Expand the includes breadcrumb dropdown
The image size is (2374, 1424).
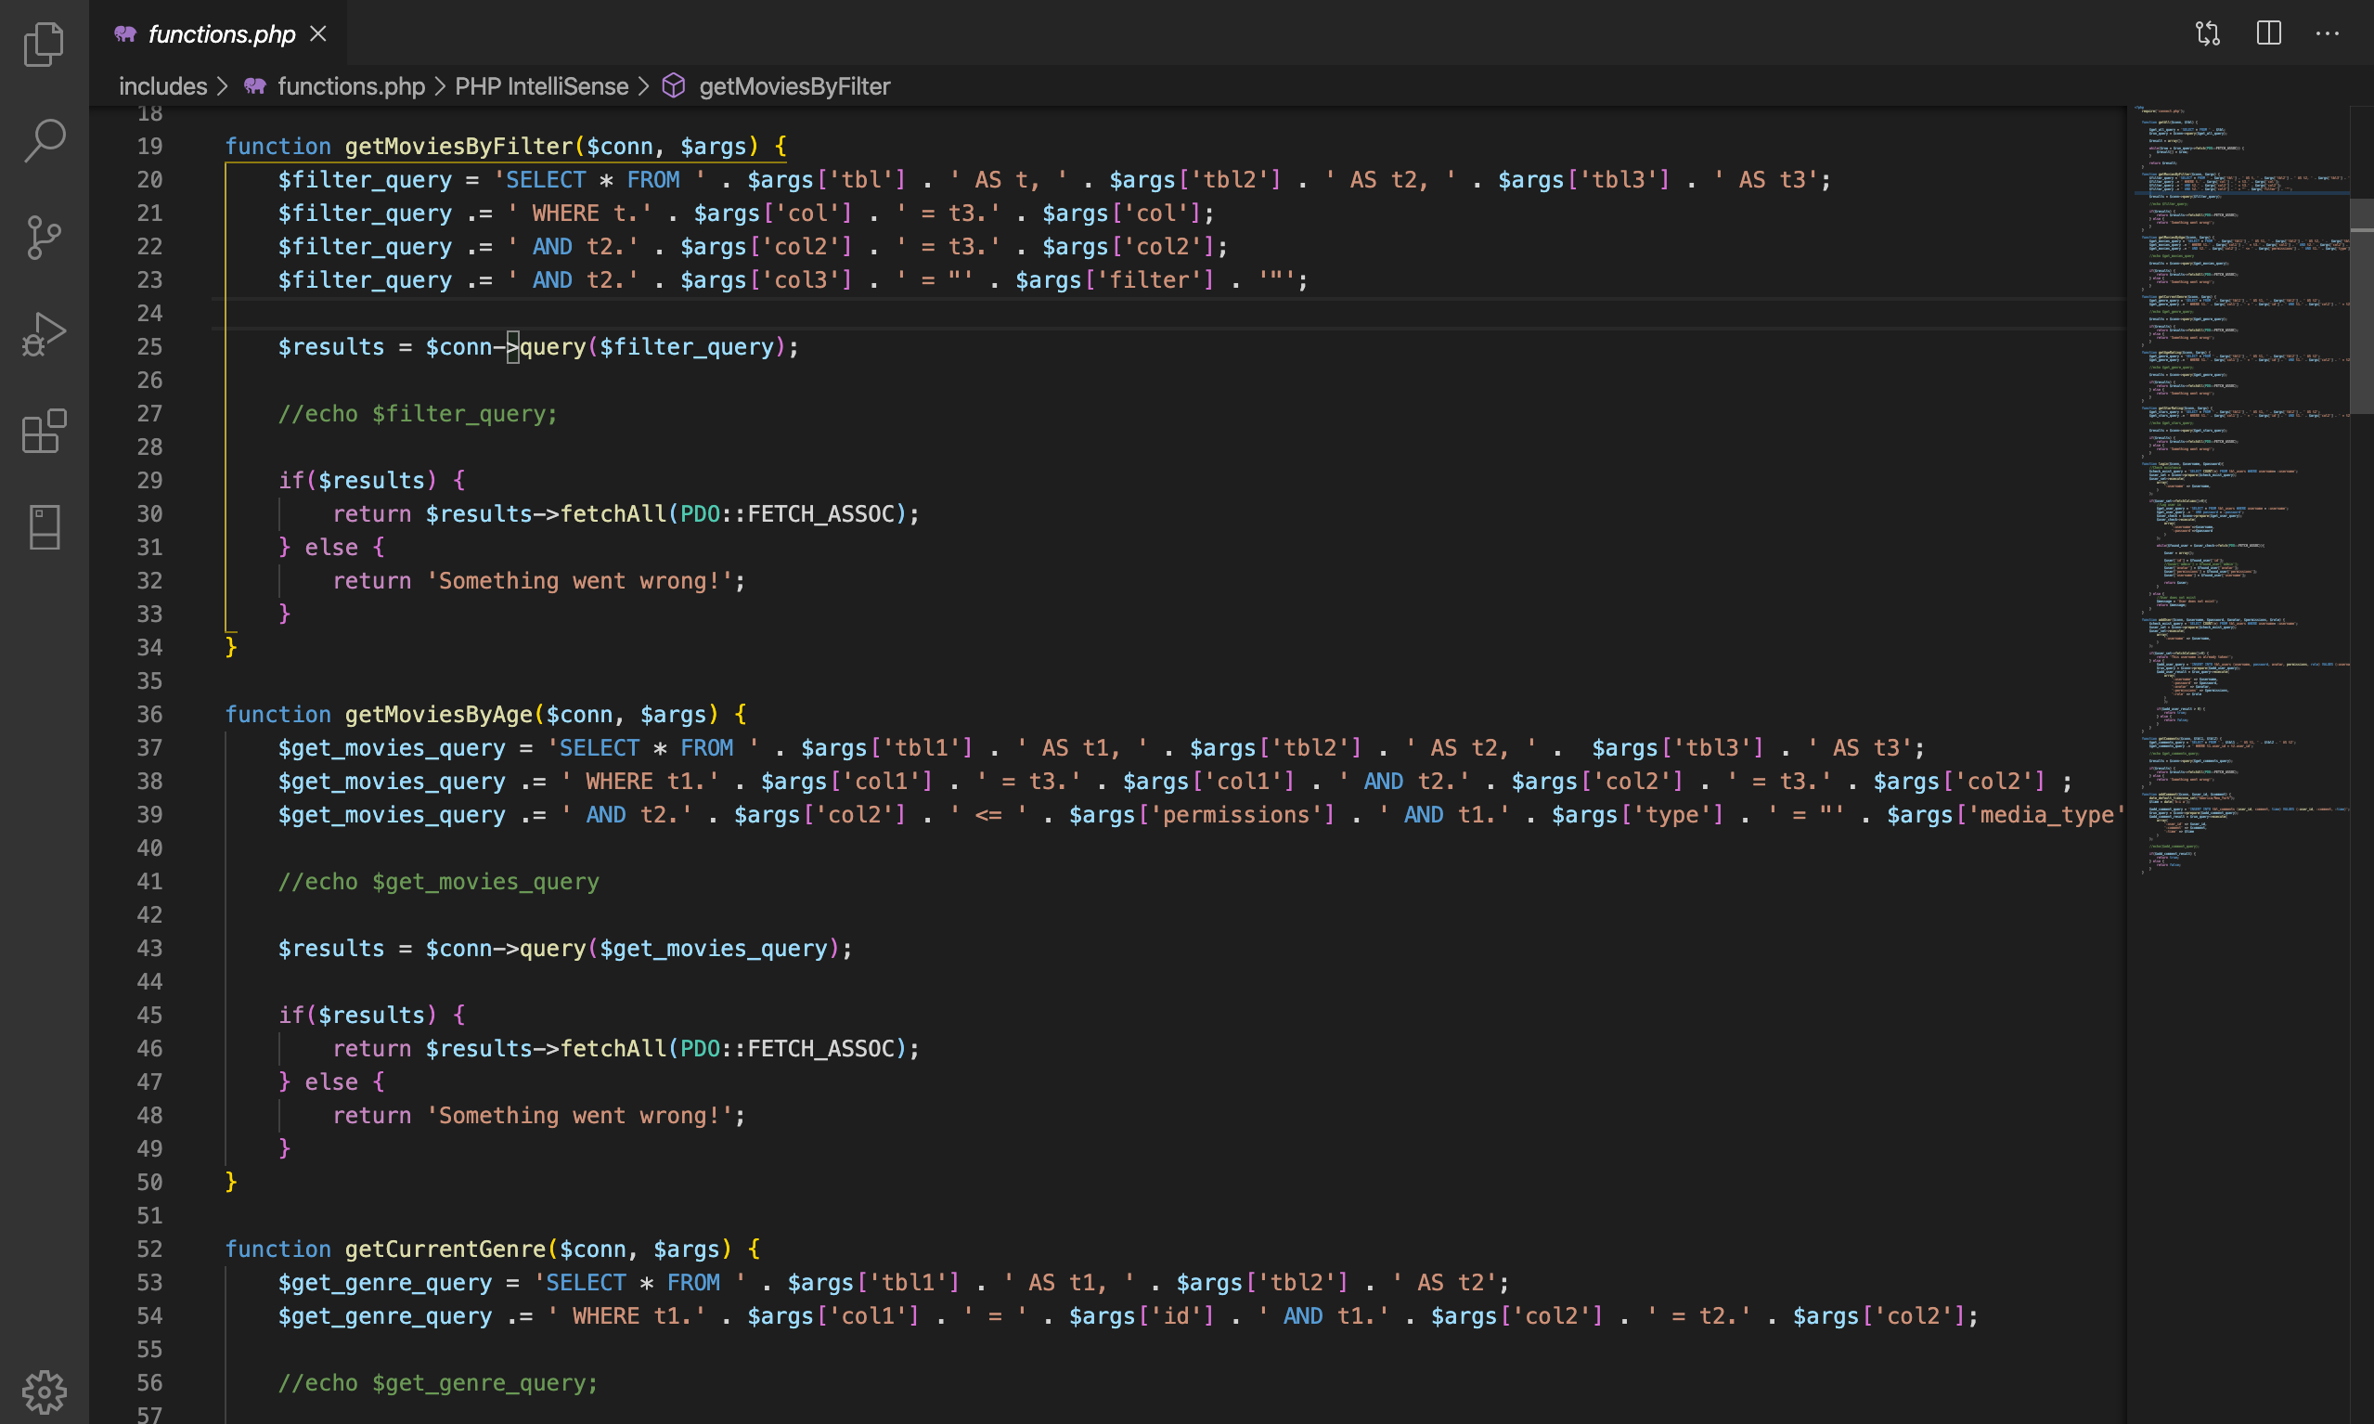pyautogui.click(x=162, y=85)
